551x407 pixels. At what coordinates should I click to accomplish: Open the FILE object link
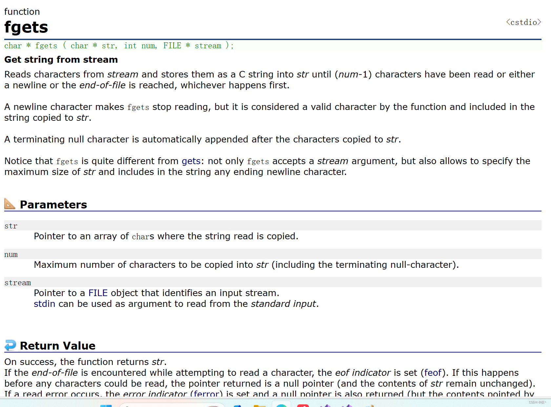tap(98, 293)
